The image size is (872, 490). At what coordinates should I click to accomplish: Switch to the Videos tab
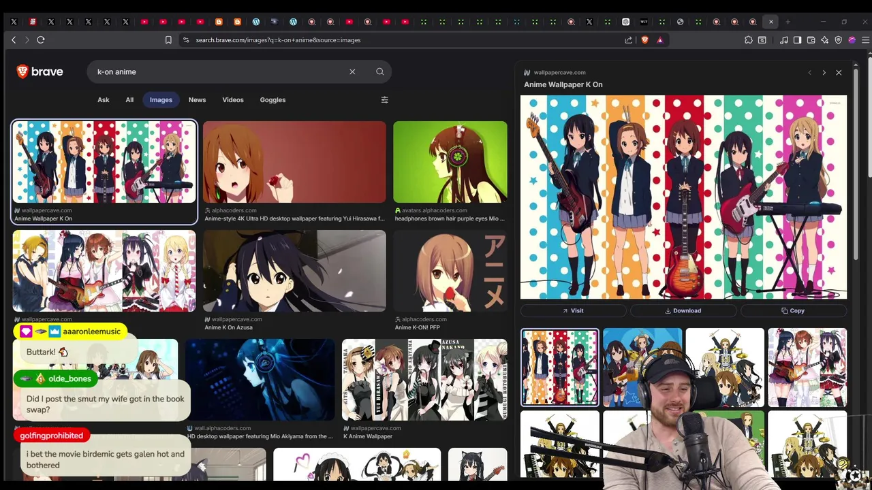pyautogui.click(x=233, y=99)
